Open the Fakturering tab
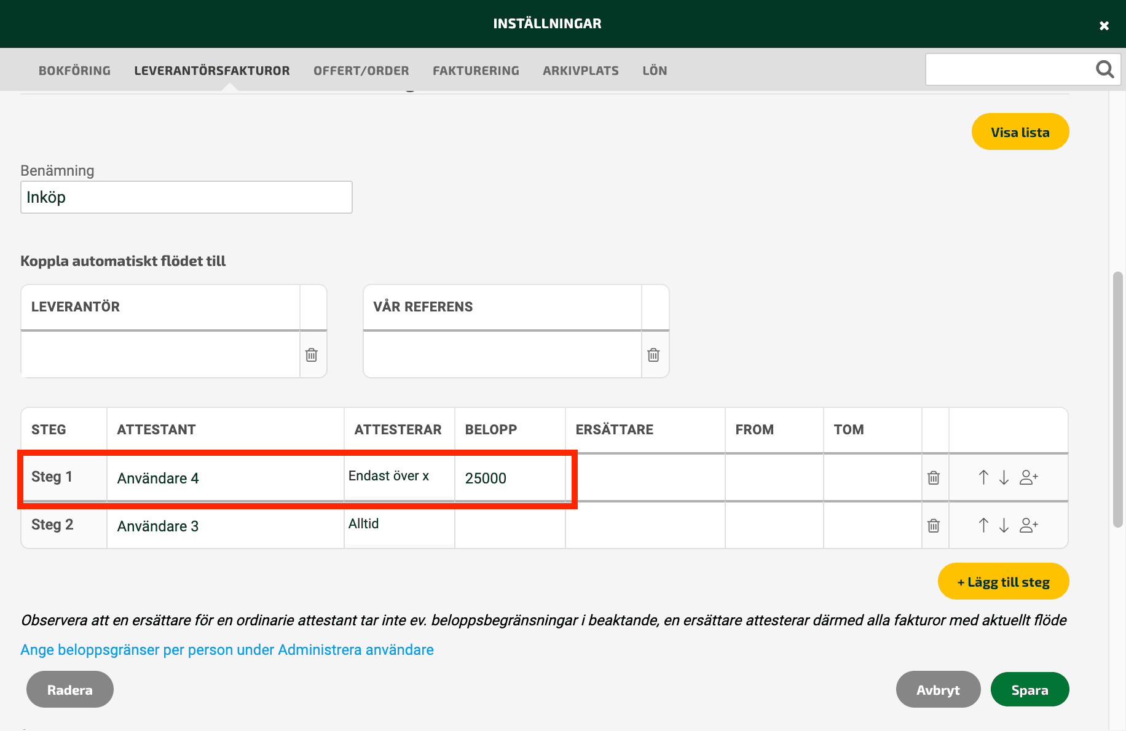1126x731 pixels. (x=476, y=71)
